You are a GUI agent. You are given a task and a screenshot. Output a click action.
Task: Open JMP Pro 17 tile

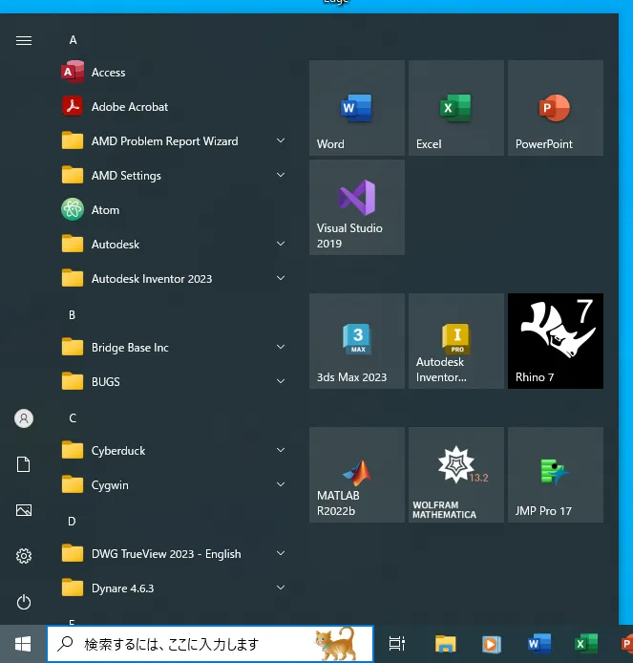tap(555, 475)
